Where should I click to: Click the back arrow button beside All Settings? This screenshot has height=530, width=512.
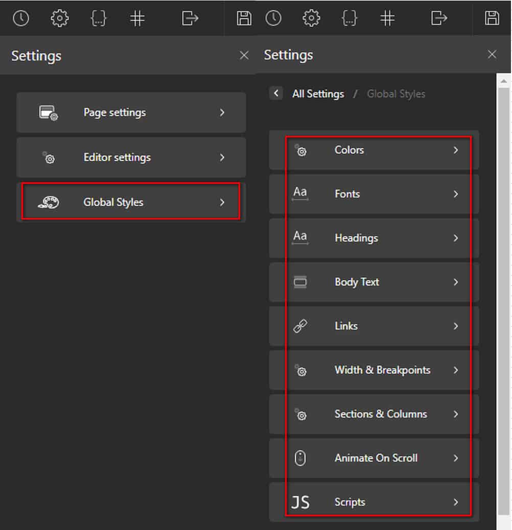pyautogui.click(x=276, y=93)
